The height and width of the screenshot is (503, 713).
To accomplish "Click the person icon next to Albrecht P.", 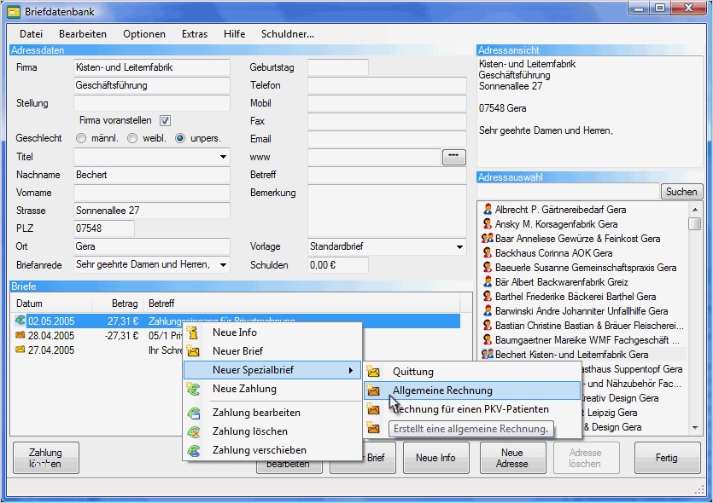I will click(488, 209).
